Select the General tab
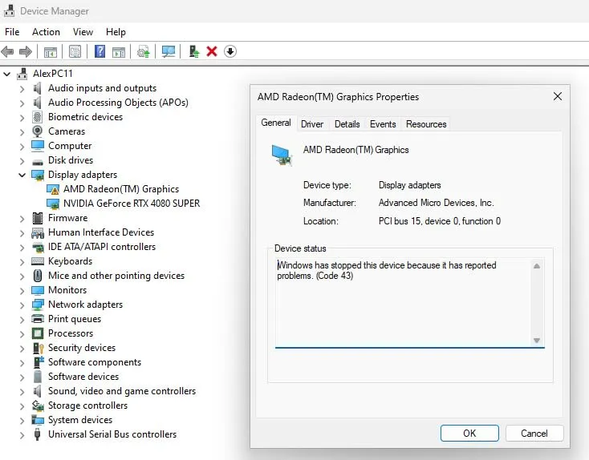 [276, 123]
